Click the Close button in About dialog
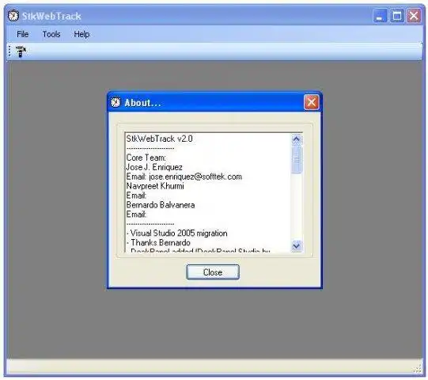Viewport: 428px width, 380px height. [213, 272]
